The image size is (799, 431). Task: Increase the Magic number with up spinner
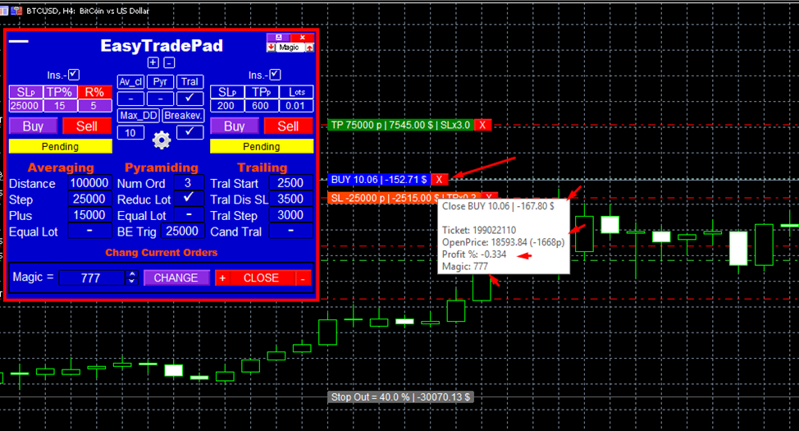click(x=132, y=274)
